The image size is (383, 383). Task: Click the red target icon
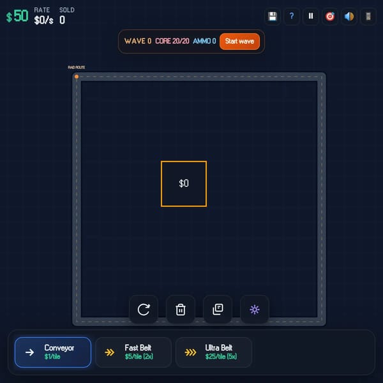pos(330,17)
